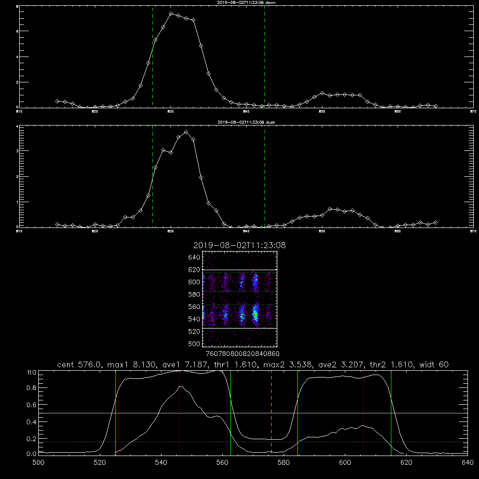Click the 'ave2 3.207' value
479x479 pixels.
[x=341, y=365]
